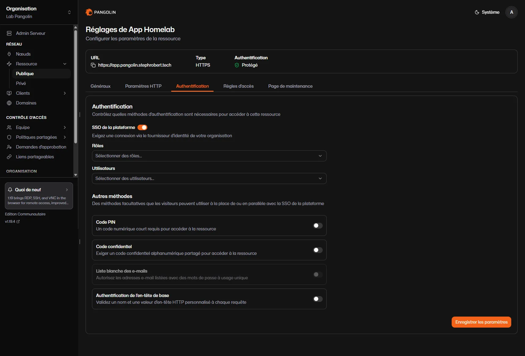
Task: Open the Sélectionner des rôles dropdown
Action: click(x=209, y=156)
